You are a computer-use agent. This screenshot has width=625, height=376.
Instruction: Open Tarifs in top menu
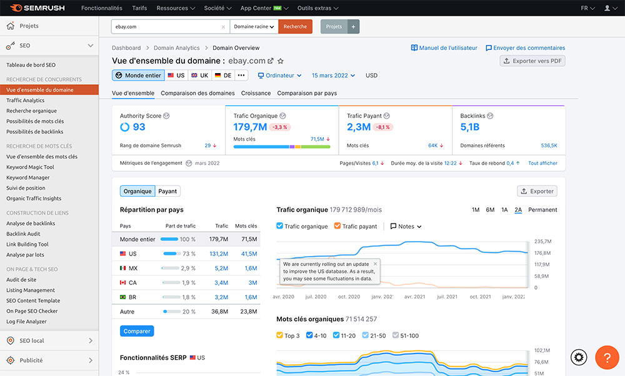click(x=139, y=8)
